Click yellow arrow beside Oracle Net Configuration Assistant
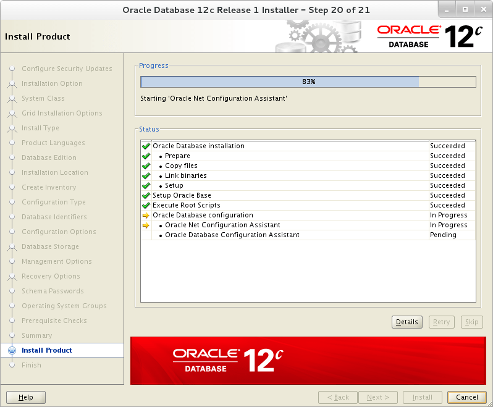This screenshot has width=493, height=407. 146,225
